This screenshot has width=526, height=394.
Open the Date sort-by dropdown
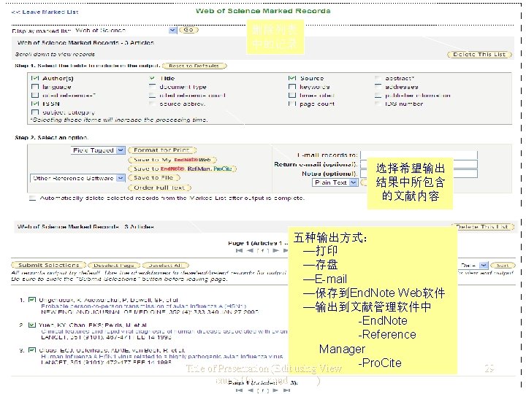[484, 265]
